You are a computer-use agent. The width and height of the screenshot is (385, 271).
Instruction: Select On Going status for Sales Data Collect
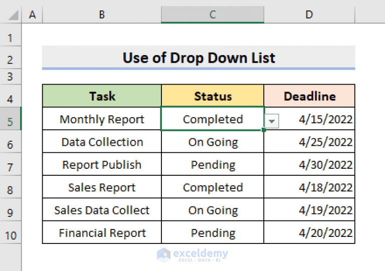[213, 210]
